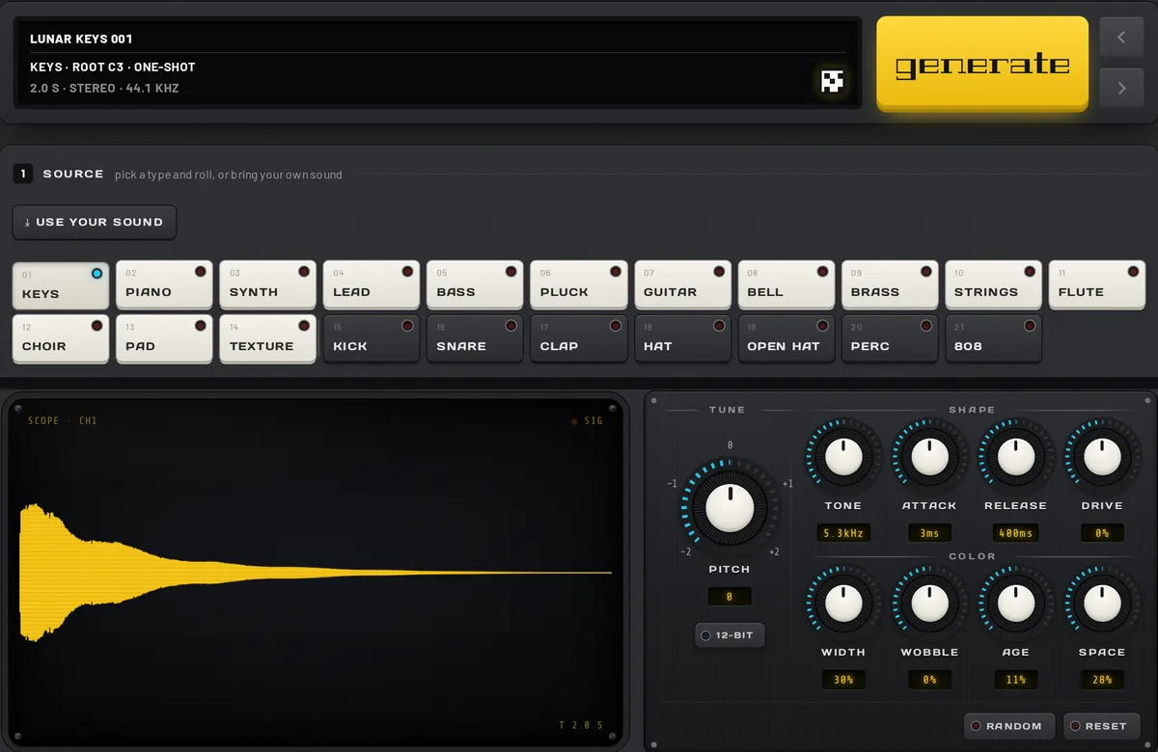This screenshot has height=752, width=1158.
Task: Choose the 11 Flute source pad
Action: (1097, 284)
